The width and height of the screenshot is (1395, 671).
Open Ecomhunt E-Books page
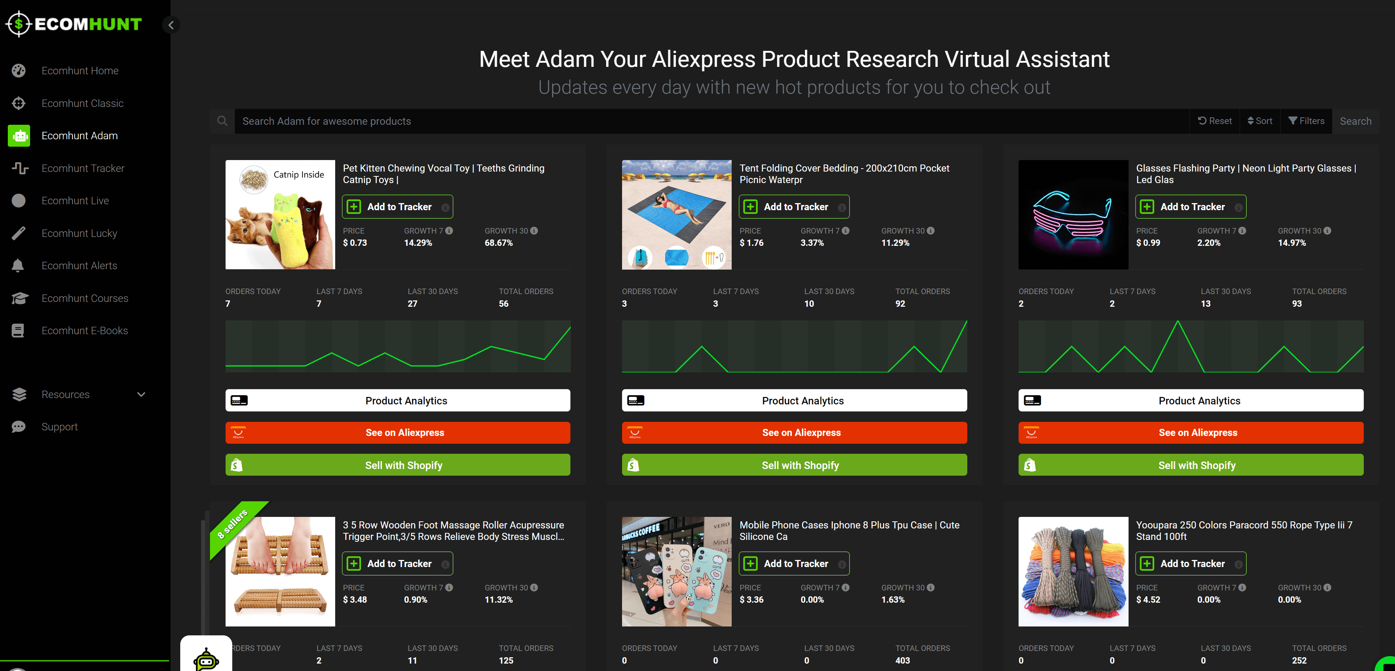(84, 330)
